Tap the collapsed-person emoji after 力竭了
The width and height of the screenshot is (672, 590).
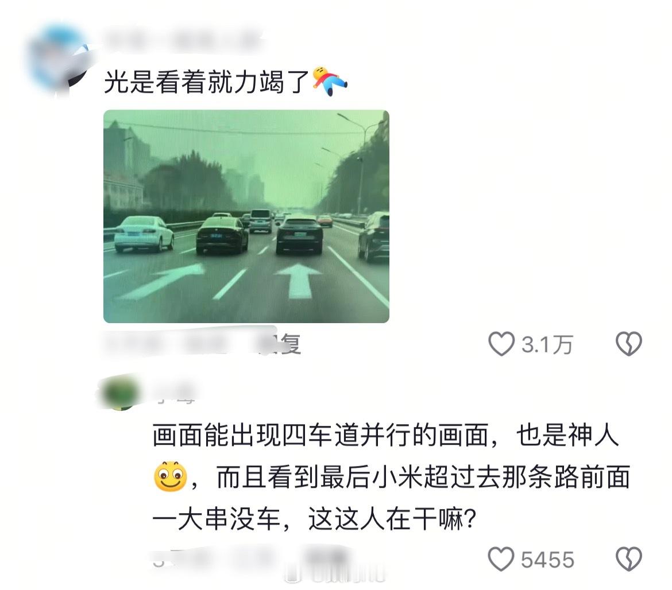330,81
